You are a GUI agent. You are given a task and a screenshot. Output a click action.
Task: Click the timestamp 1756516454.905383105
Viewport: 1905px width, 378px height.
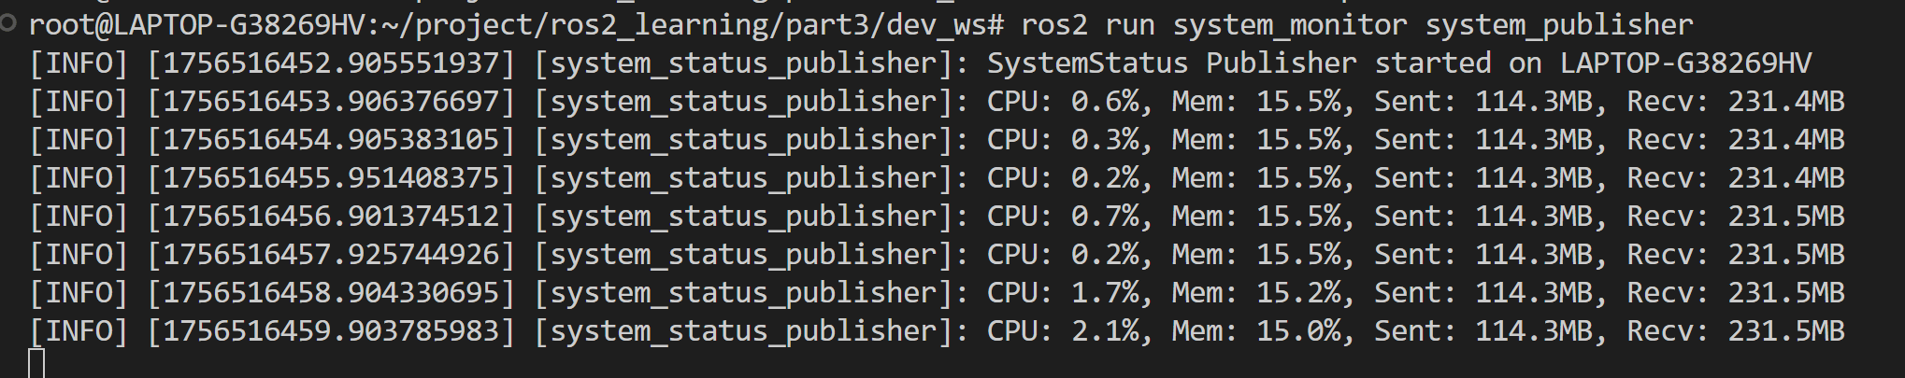pos(331,140)
